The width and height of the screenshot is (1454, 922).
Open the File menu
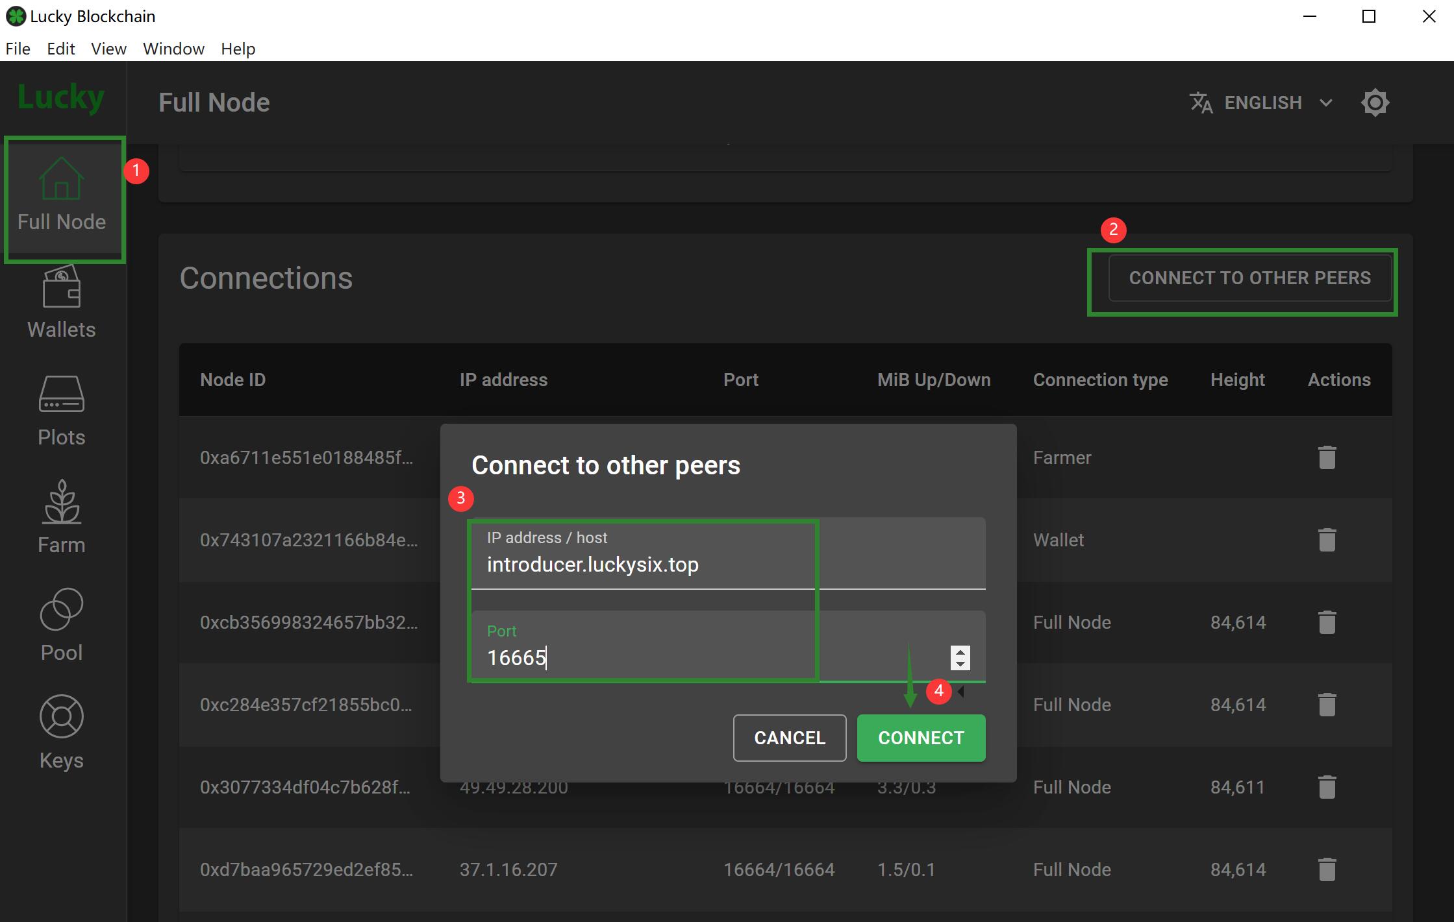18,49
